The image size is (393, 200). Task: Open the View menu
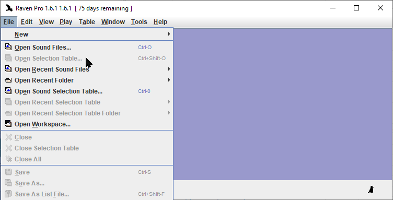click(47, 22)
